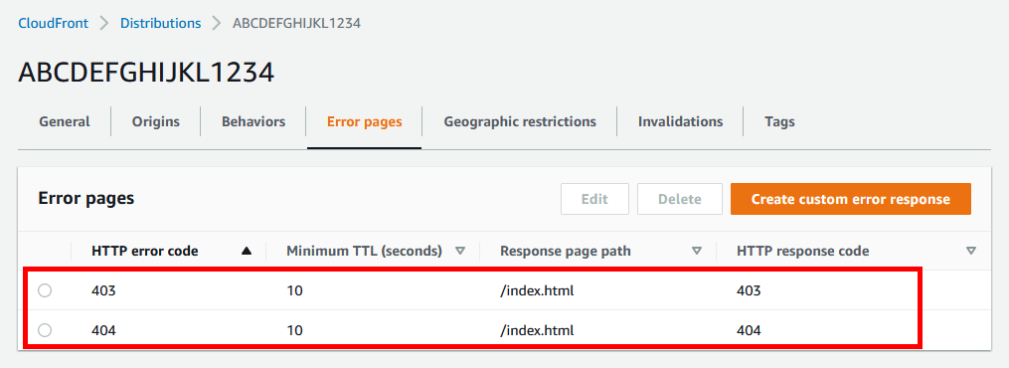
Task: Select the 403 error code radio button
Action: [45, 290]
